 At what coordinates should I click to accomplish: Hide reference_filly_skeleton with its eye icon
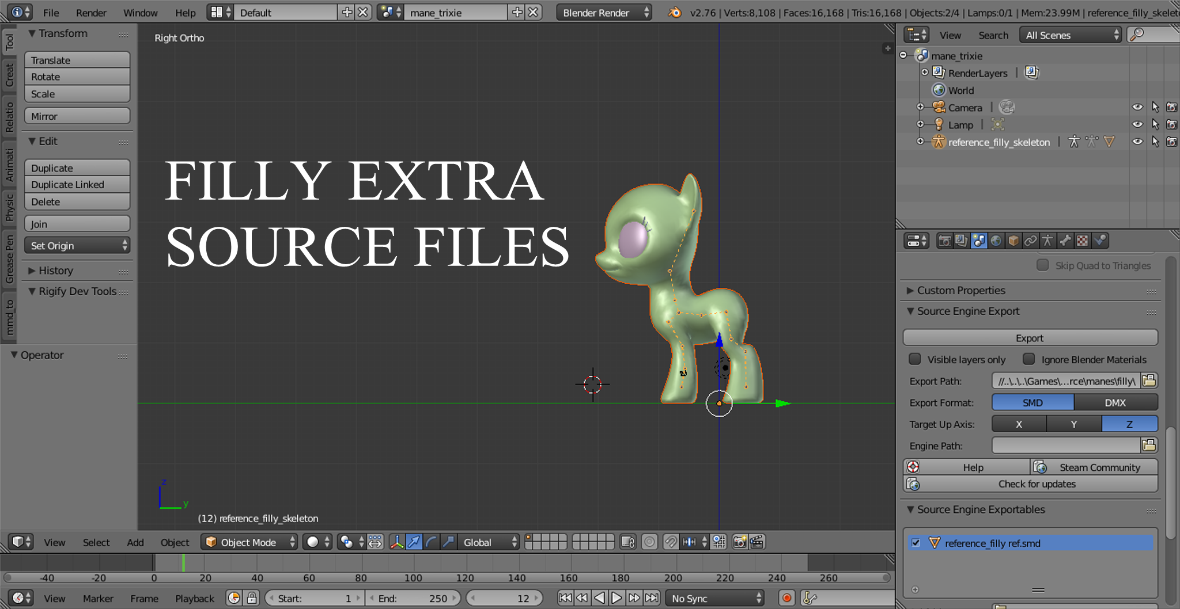click(x=1137, y=142)
